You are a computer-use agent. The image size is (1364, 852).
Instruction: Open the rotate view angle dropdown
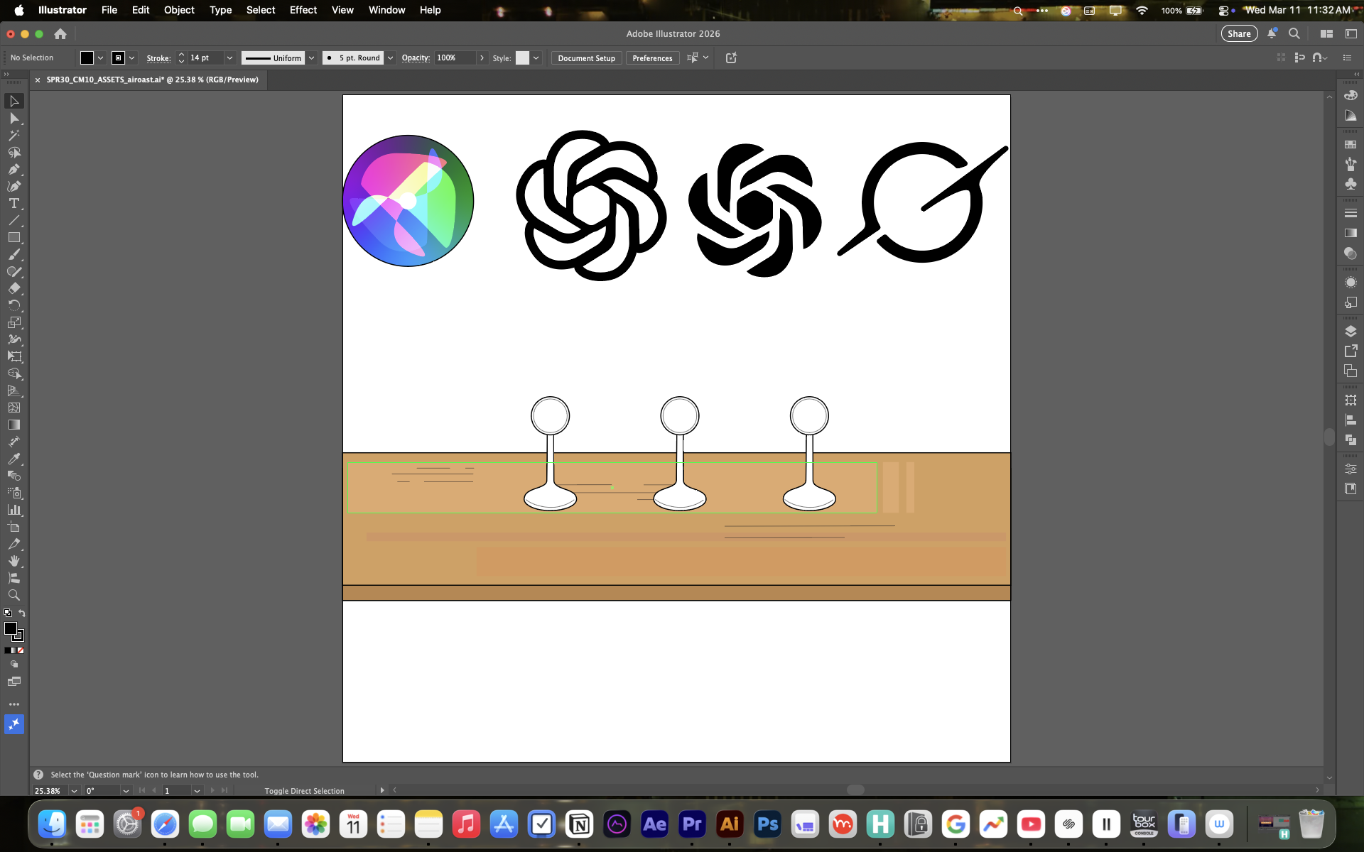tap(126, 791)
